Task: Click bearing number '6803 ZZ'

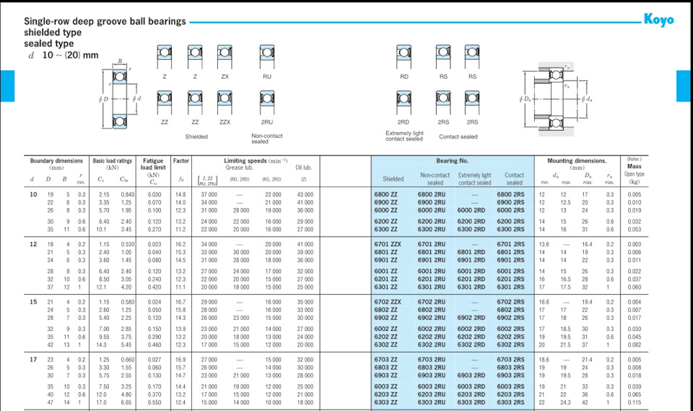Action: [x=385, y=368]
